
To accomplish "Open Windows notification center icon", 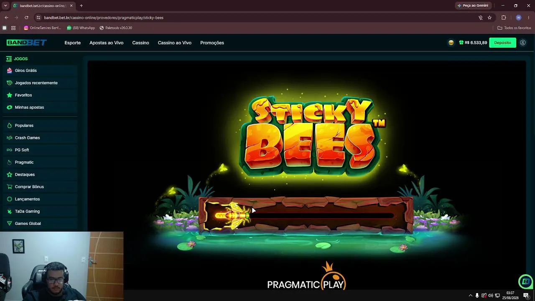I will [526, 296].
